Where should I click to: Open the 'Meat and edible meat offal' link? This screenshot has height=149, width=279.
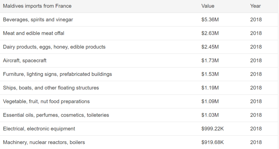(x=34, y=33)
